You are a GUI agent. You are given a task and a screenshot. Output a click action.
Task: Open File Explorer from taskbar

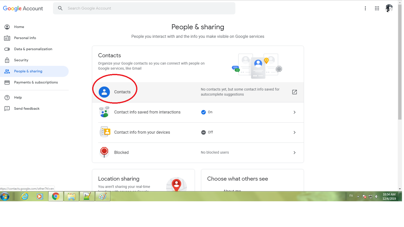[x=71, y=196]
